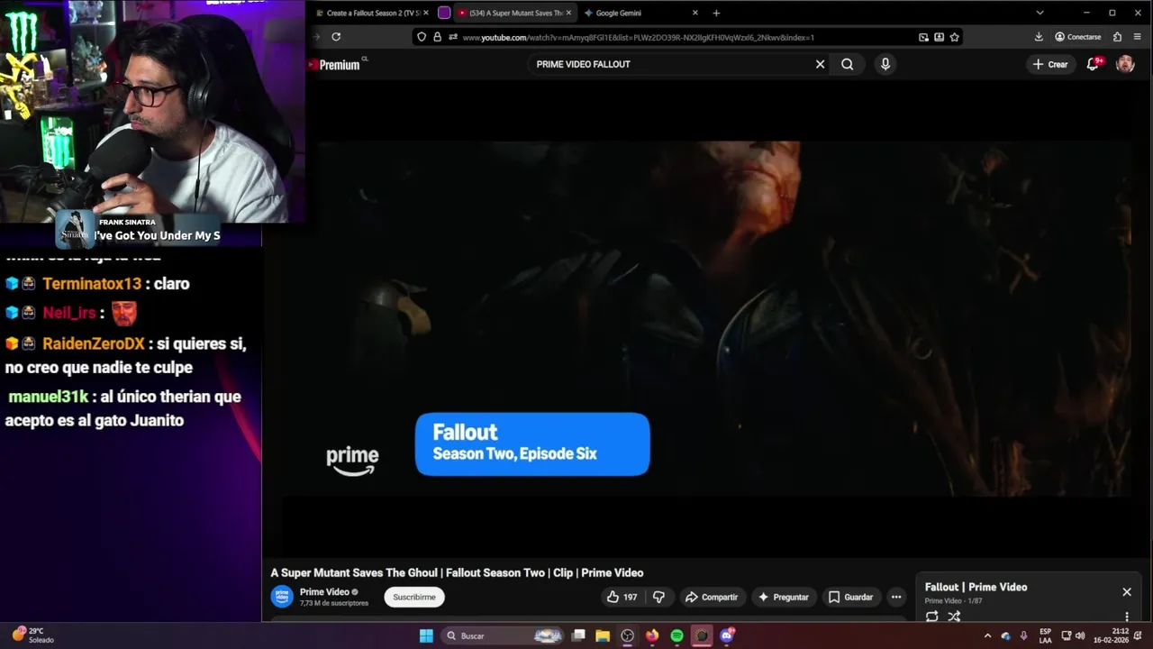Viewport: 1153px width, 649px height.
Task: Click the RaidenZeroDX chat username
Action: point(94,344)
